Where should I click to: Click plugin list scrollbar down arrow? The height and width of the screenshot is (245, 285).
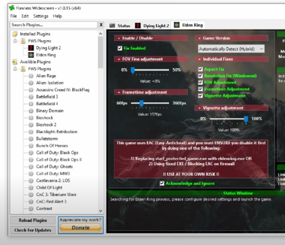100,211
